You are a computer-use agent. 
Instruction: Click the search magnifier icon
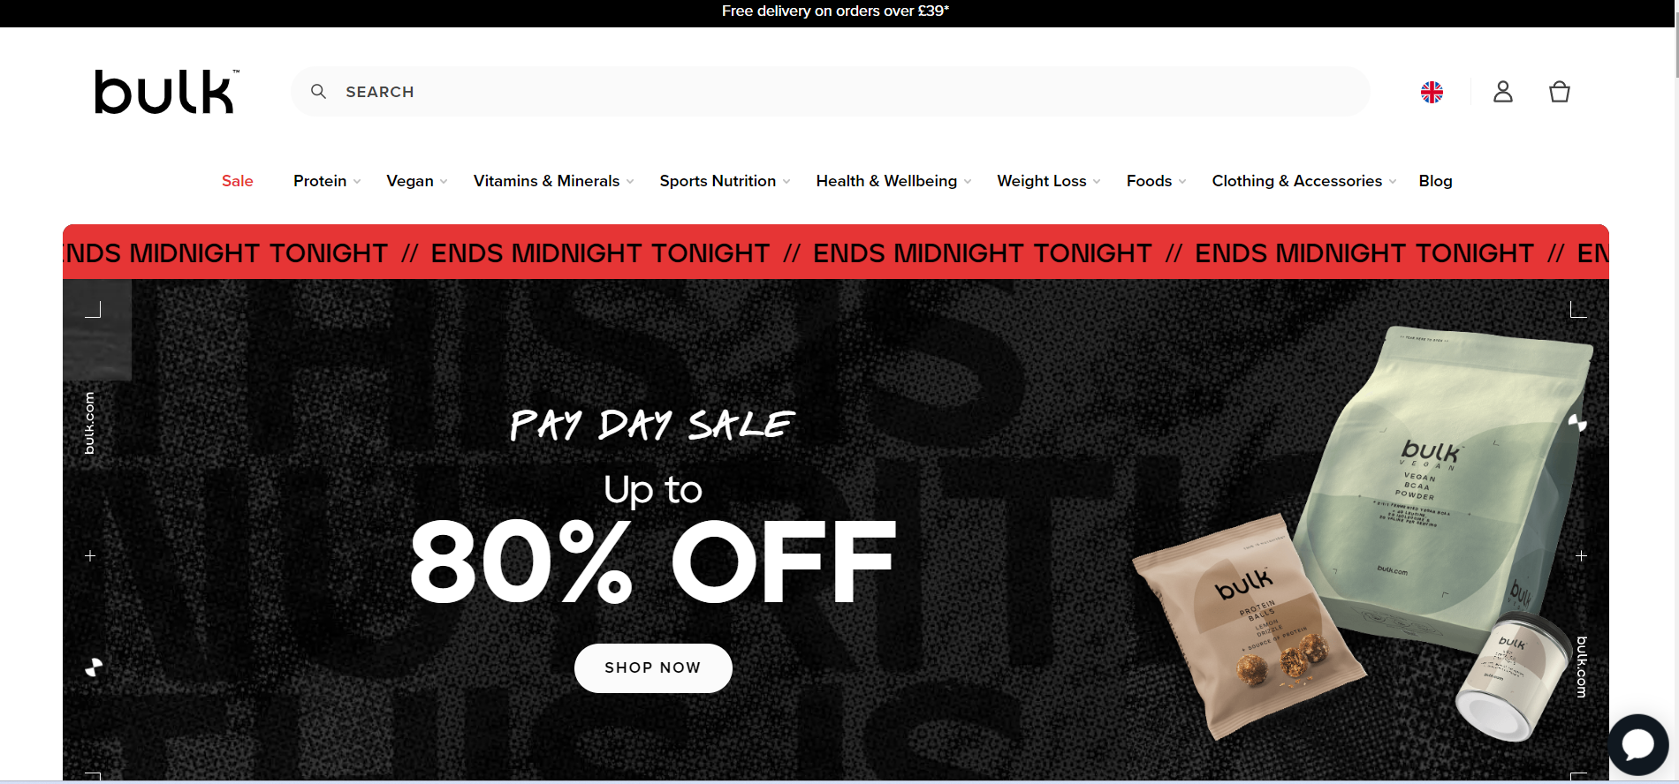(x=318, y=91)
